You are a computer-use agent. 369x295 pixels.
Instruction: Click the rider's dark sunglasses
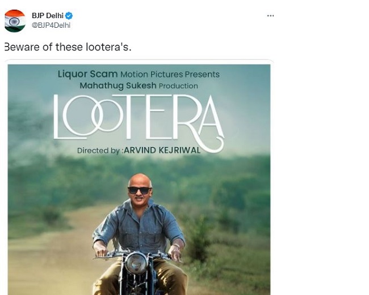click(139, 190)
